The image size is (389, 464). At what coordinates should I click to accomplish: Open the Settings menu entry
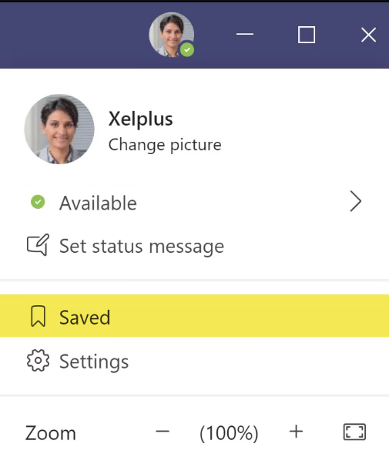194,361
